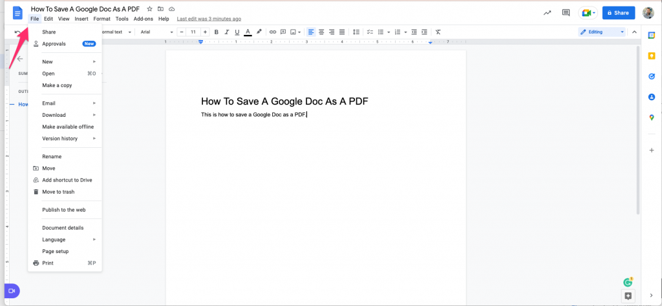The width and height of the screenshot is (662, 306).
Task: Click the font size field showing 11
Action: pyautogui.click(x=193, y=32)
